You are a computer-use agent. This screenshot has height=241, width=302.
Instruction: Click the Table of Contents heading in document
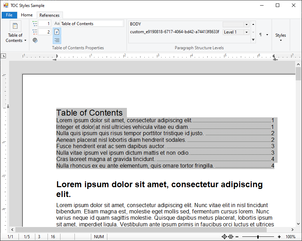coord(89,113)
